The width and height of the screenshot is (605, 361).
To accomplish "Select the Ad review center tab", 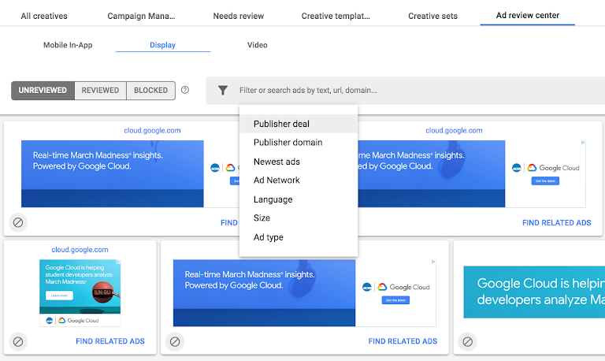I will 528,16.
